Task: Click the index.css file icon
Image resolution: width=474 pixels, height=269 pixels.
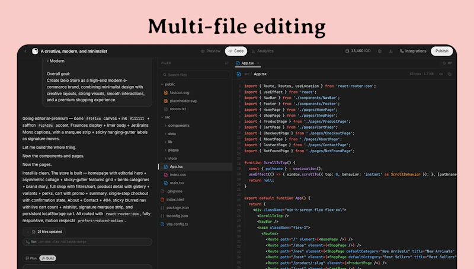Action: 166,175
